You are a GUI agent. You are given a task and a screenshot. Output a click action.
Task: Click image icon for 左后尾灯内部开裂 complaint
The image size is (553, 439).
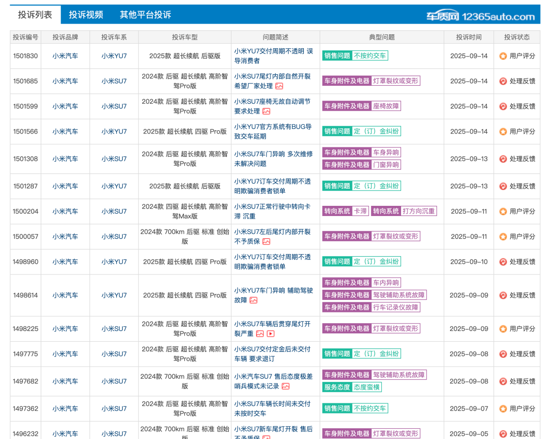pyautogui.click(x=266, y=242)
